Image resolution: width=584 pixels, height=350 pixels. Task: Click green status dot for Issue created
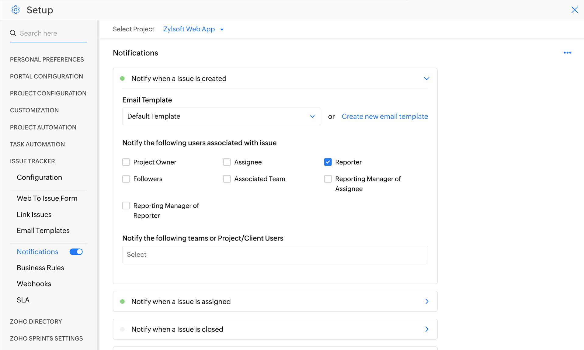(x=122, y=78)
